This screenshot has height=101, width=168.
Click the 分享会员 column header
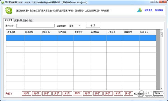tap(115, 32)
